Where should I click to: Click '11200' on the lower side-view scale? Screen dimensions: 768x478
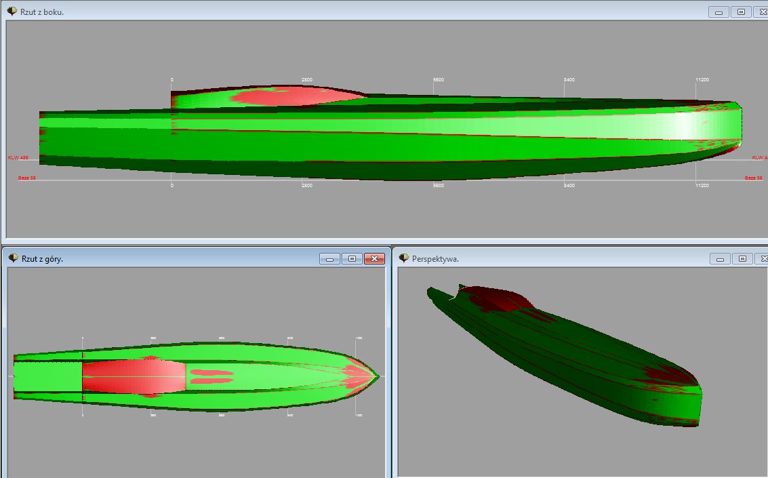tap(702, 185)
